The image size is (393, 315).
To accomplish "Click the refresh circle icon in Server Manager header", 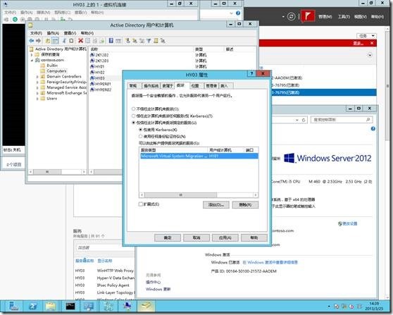I will [x=291, y=16].
